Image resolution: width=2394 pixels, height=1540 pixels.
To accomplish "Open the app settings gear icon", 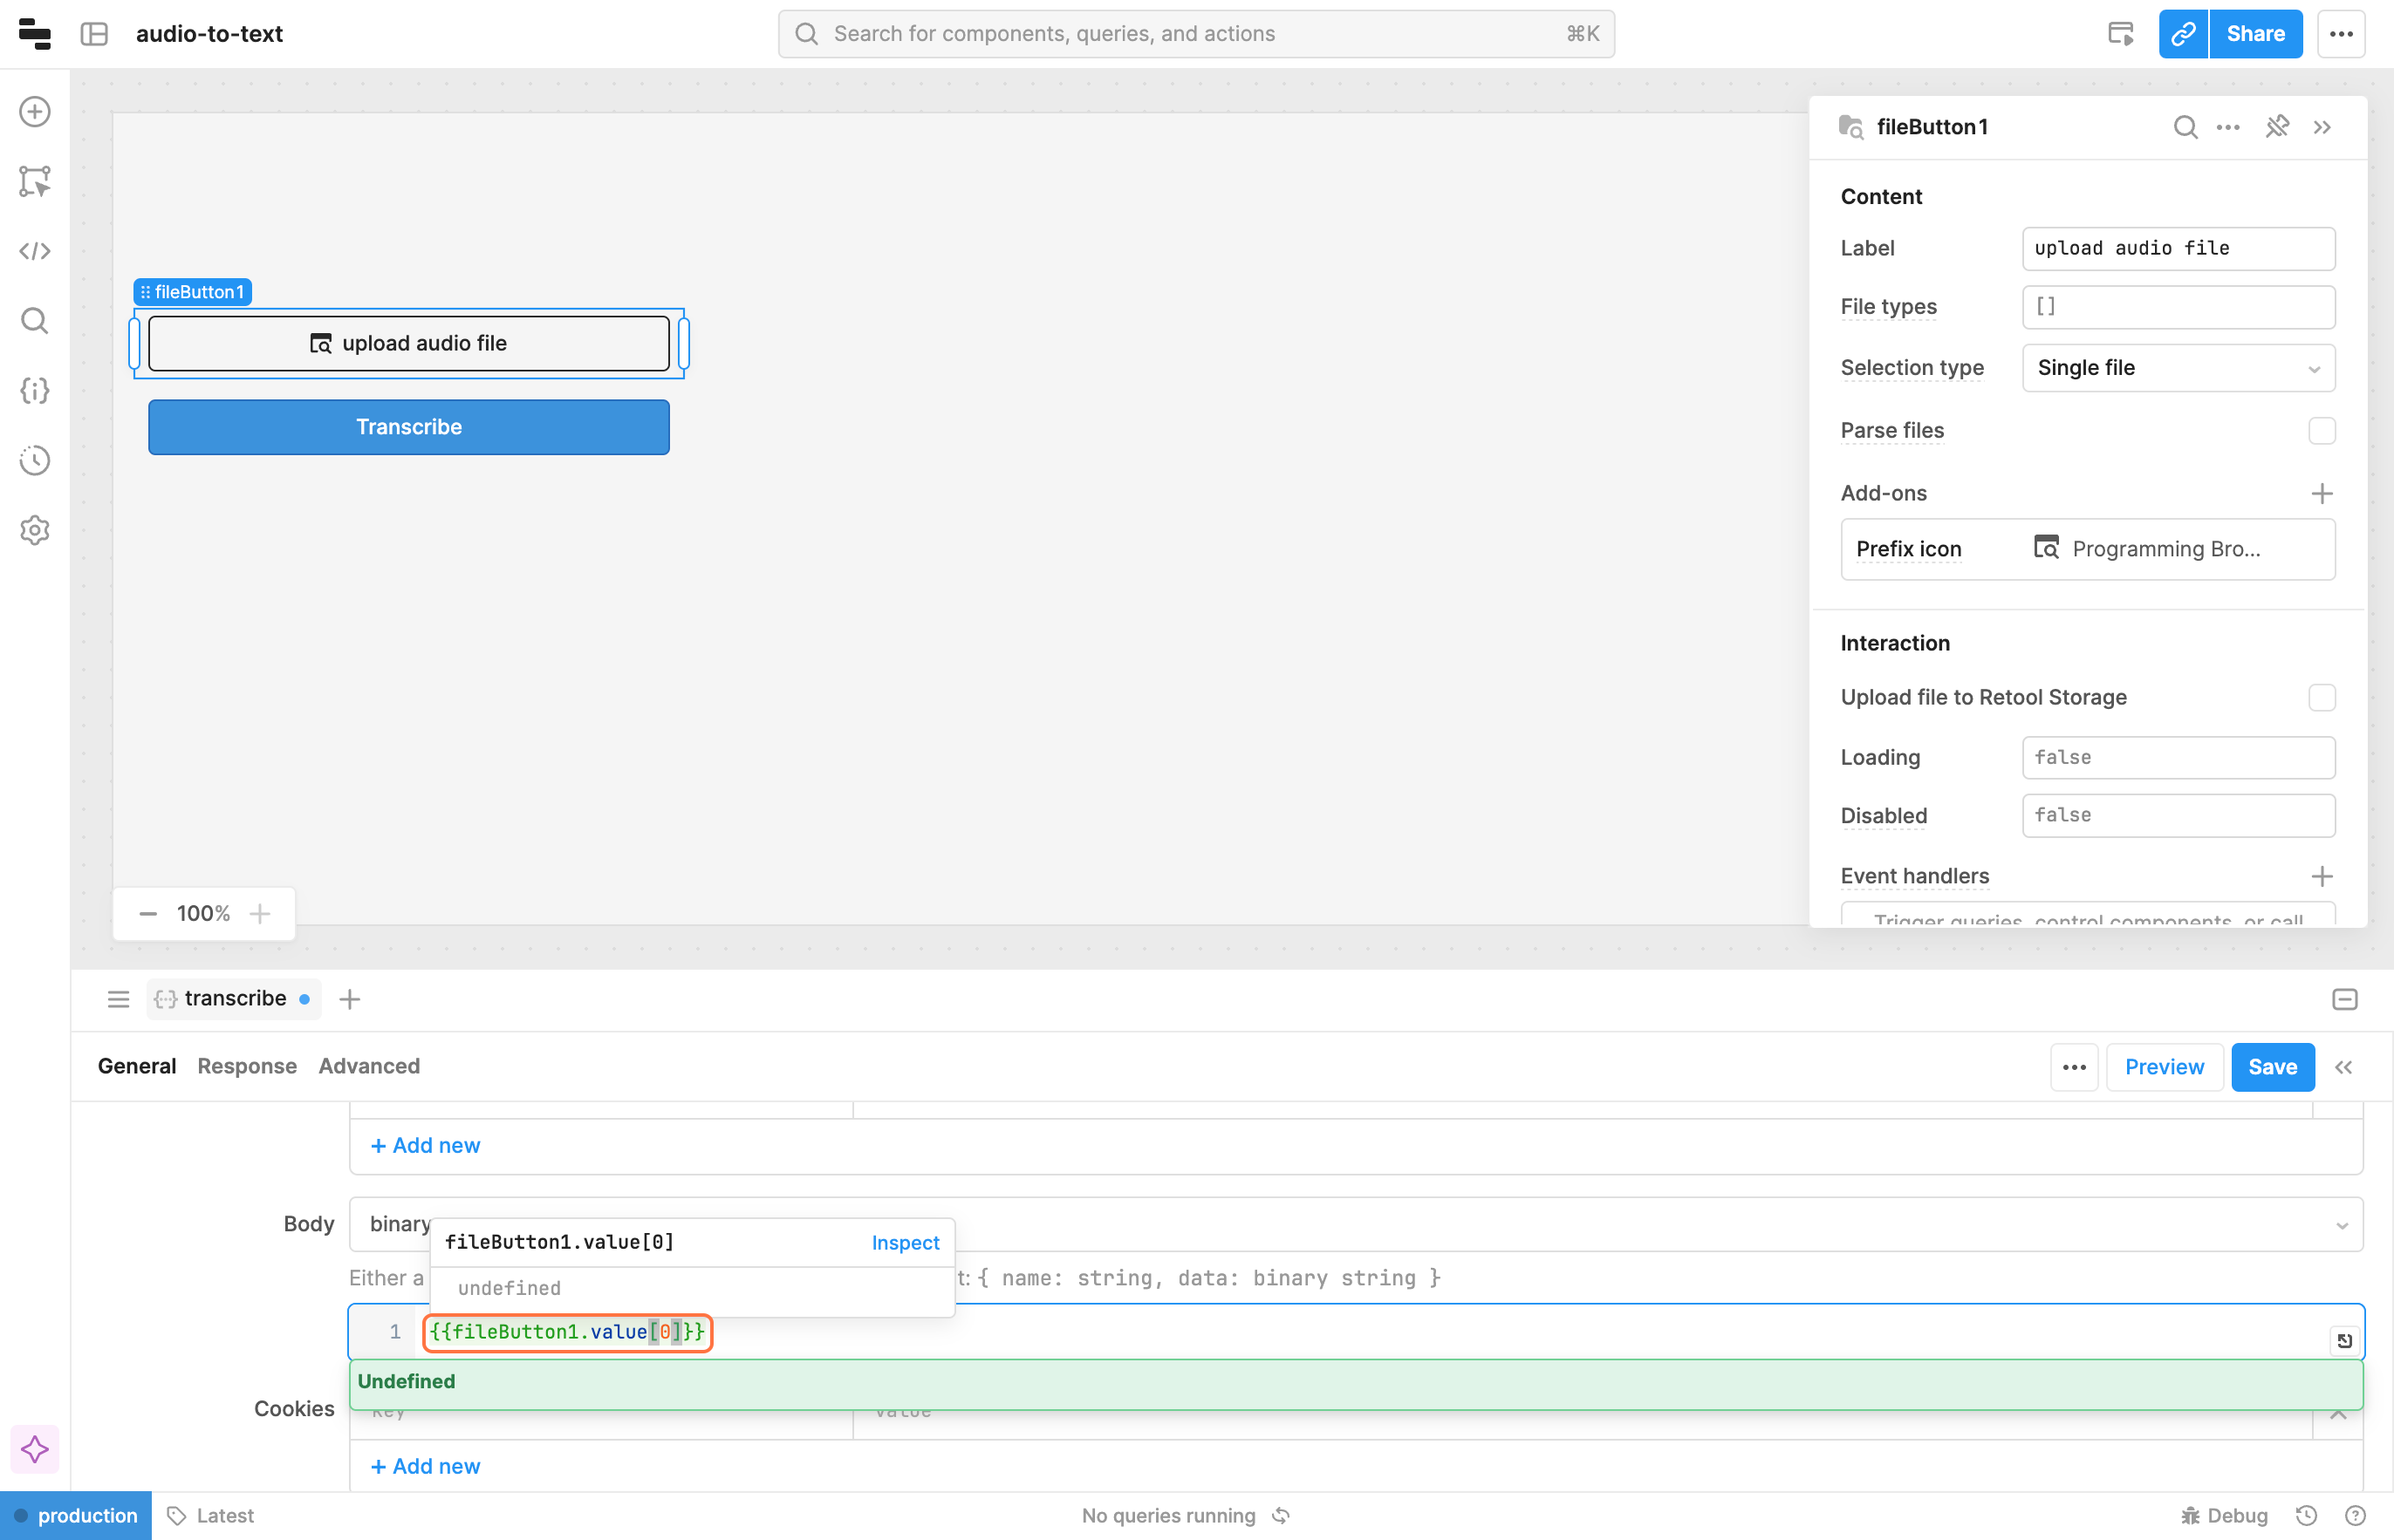I will (35, 530).
